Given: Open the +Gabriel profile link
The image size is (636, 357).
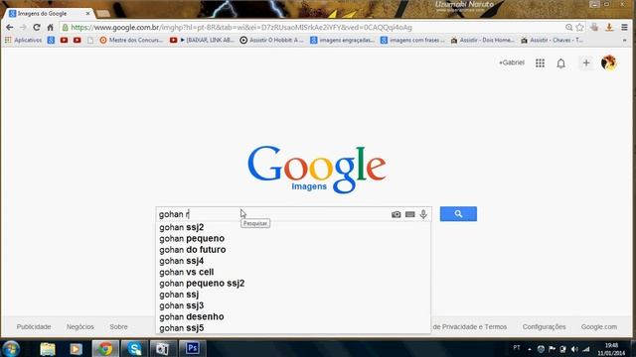Looking at the screenshot, I should 512,62.
